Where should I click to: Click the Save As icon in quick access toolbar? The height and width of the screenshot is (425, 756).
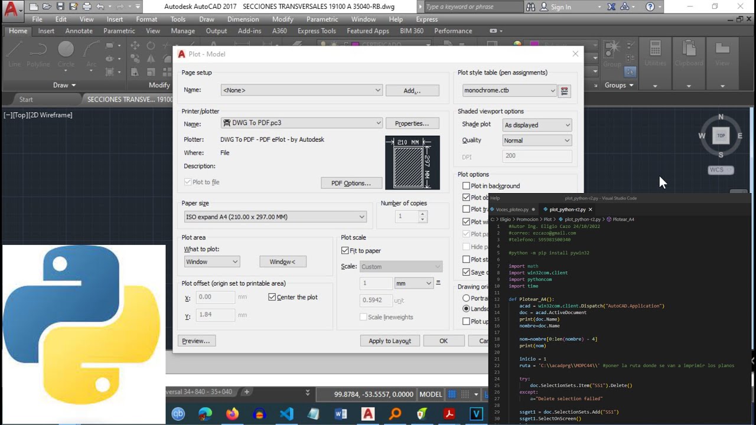coord(73,7)
